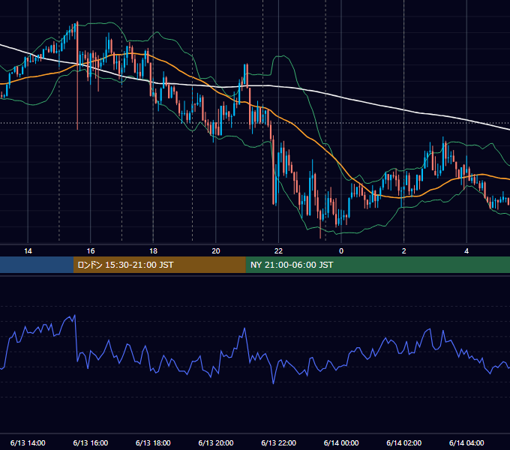The width and height of the screenshot is (510, 450).
Task: Click the blue session bar before ロンドン
Action: pyautogui.click(x=37, y=265)
